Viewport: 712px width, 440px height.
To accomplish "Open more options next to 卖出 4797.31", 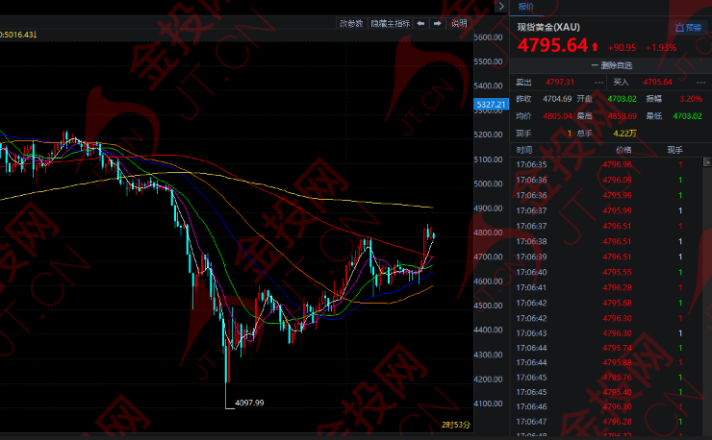I will pyautogui.click(x=598, y=82).
